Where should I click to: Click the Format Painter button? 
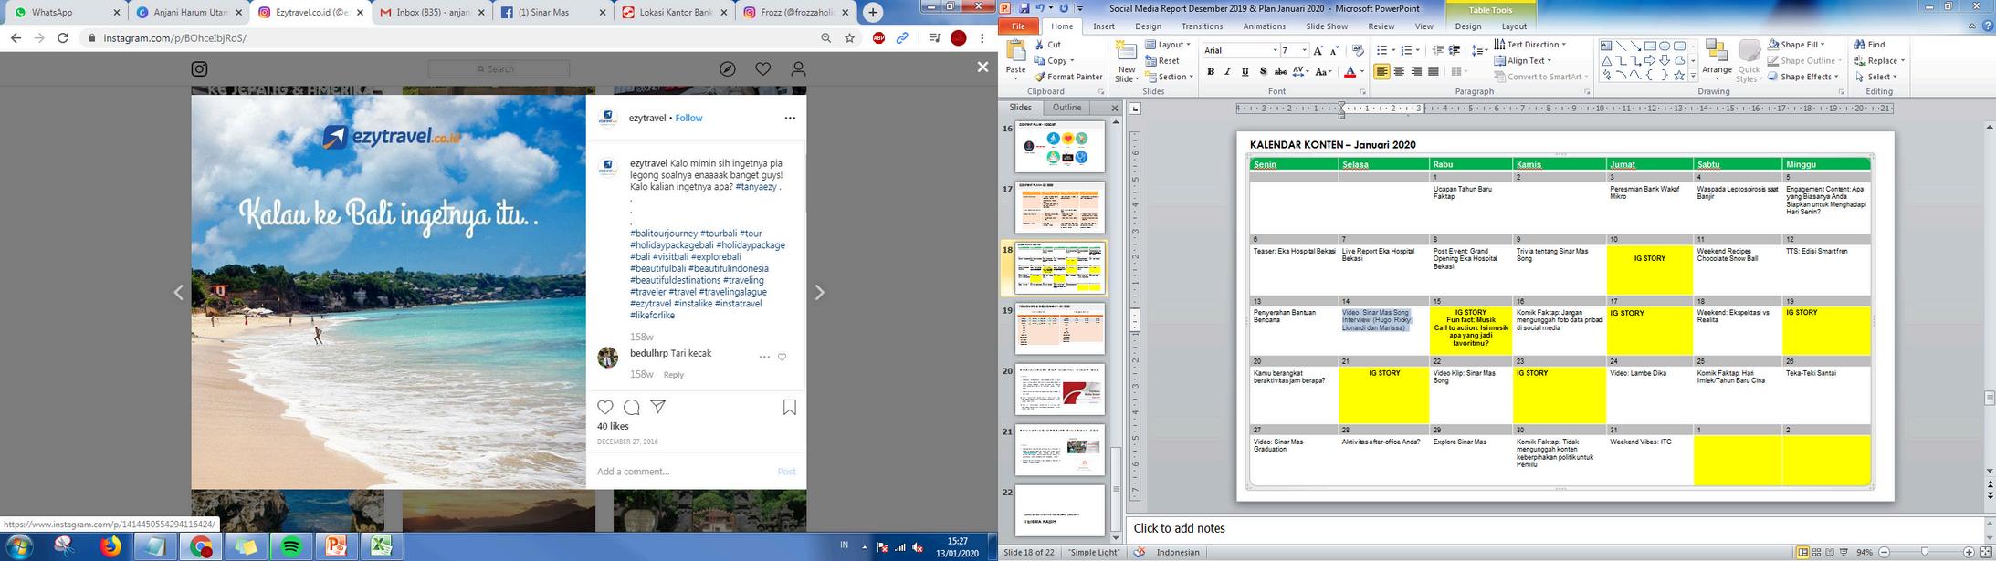(1068, 77)
